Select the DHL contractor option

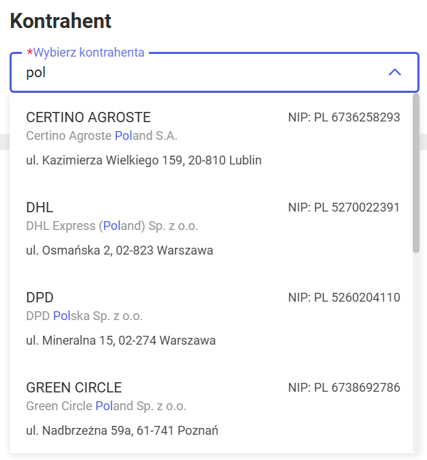[x=211, y=229]
